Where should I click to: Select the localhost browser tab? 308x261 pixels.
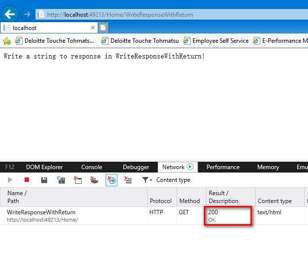pyautogui.click(x=49, y=28)
